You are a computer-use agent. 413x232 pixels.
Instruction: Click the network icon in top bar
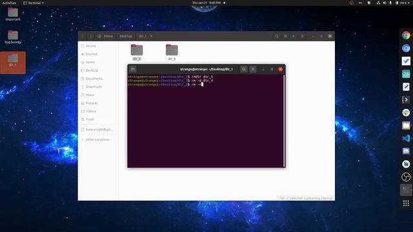coord(378,3)
